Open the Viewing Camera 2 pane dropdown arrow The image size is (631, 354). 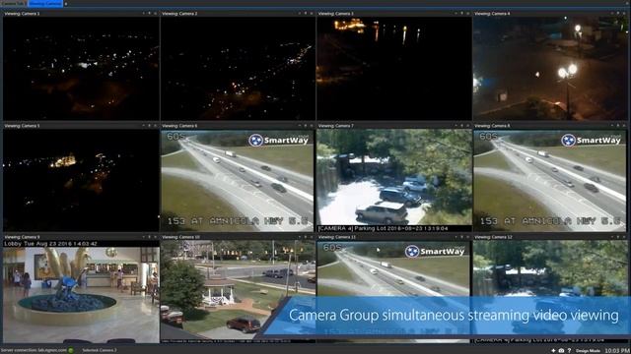(300, 13)
